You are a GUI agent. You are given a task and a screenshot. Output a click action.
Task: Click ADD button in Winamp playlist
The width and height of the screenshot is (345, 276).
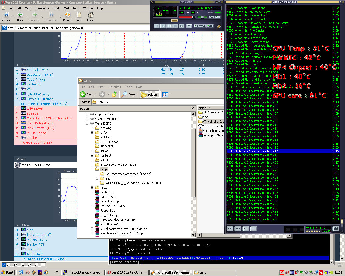click(x=230, y=229)
